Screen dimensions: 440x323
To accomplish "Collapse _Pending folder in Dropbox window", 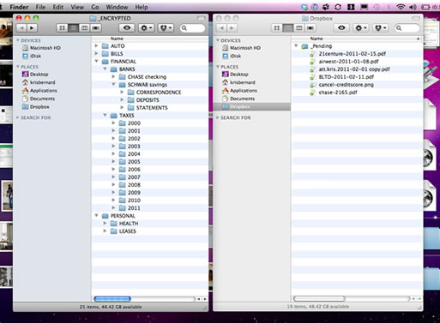I will [x=296, y=45].
